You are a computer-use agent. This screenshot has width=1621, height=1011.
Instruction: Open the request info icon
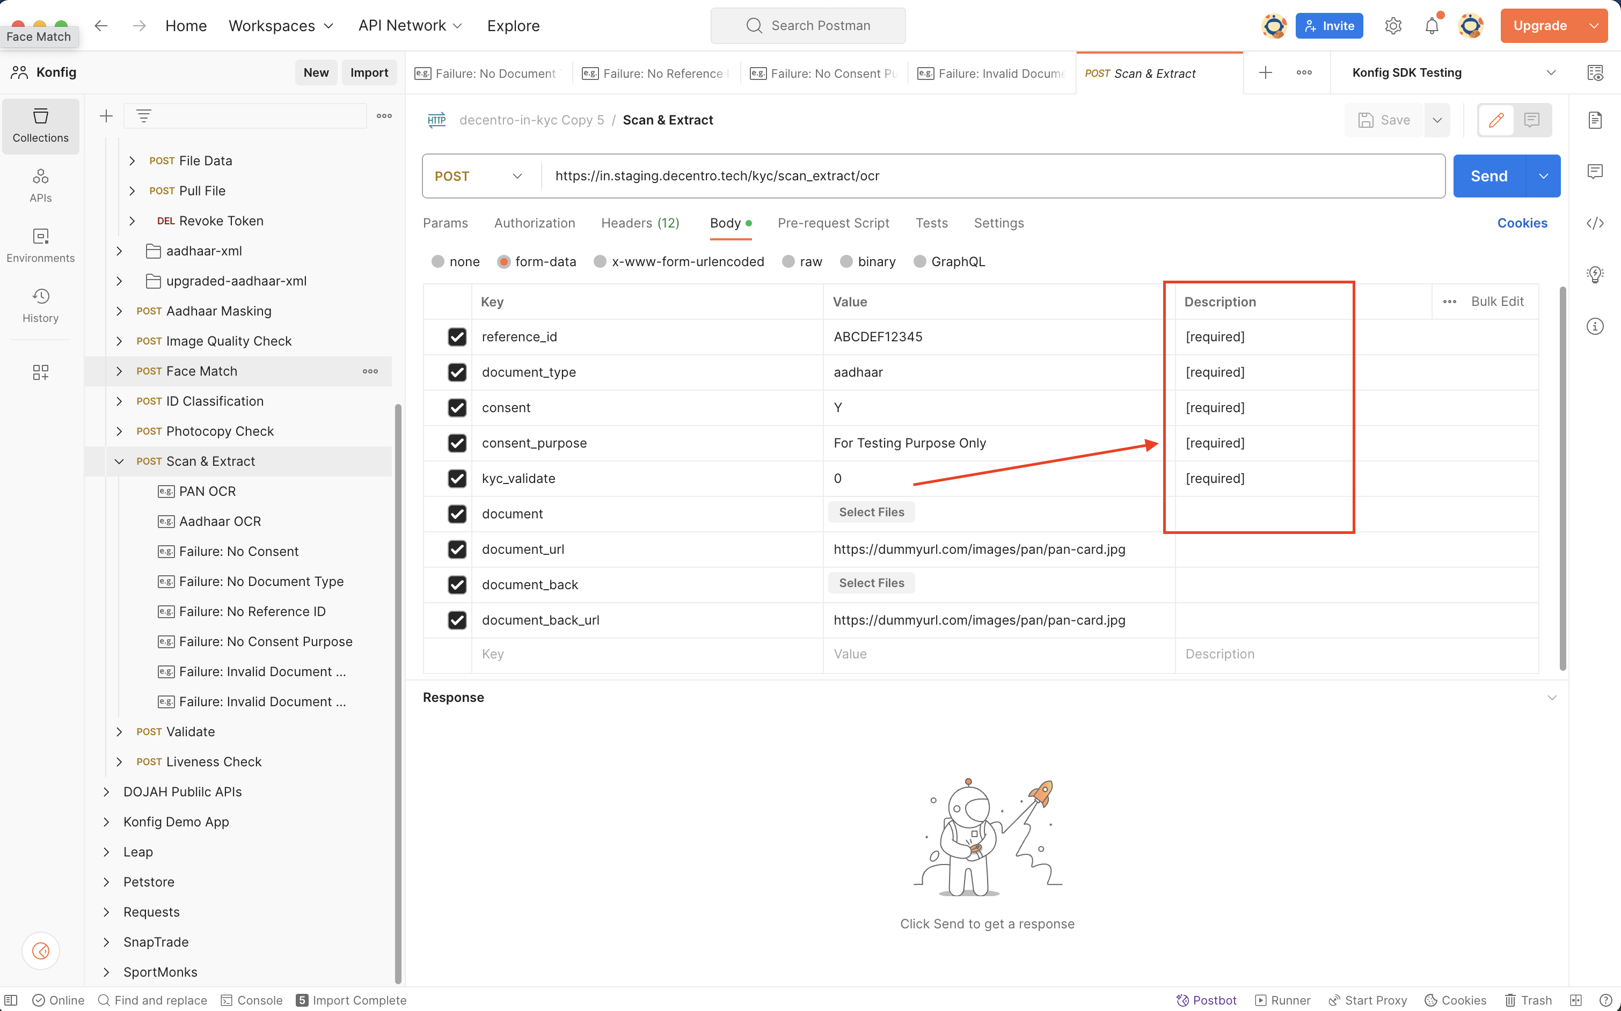(1595, 326)
